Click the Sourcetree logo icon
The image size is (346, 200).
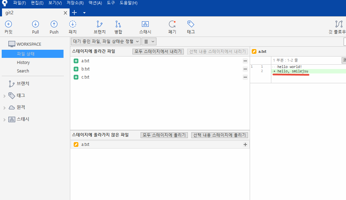tap(5, 3)
